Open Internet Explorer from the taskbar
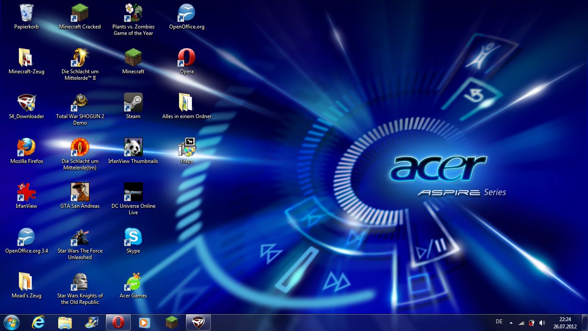Viewport: 588px width, 331px height. [39, 322]
